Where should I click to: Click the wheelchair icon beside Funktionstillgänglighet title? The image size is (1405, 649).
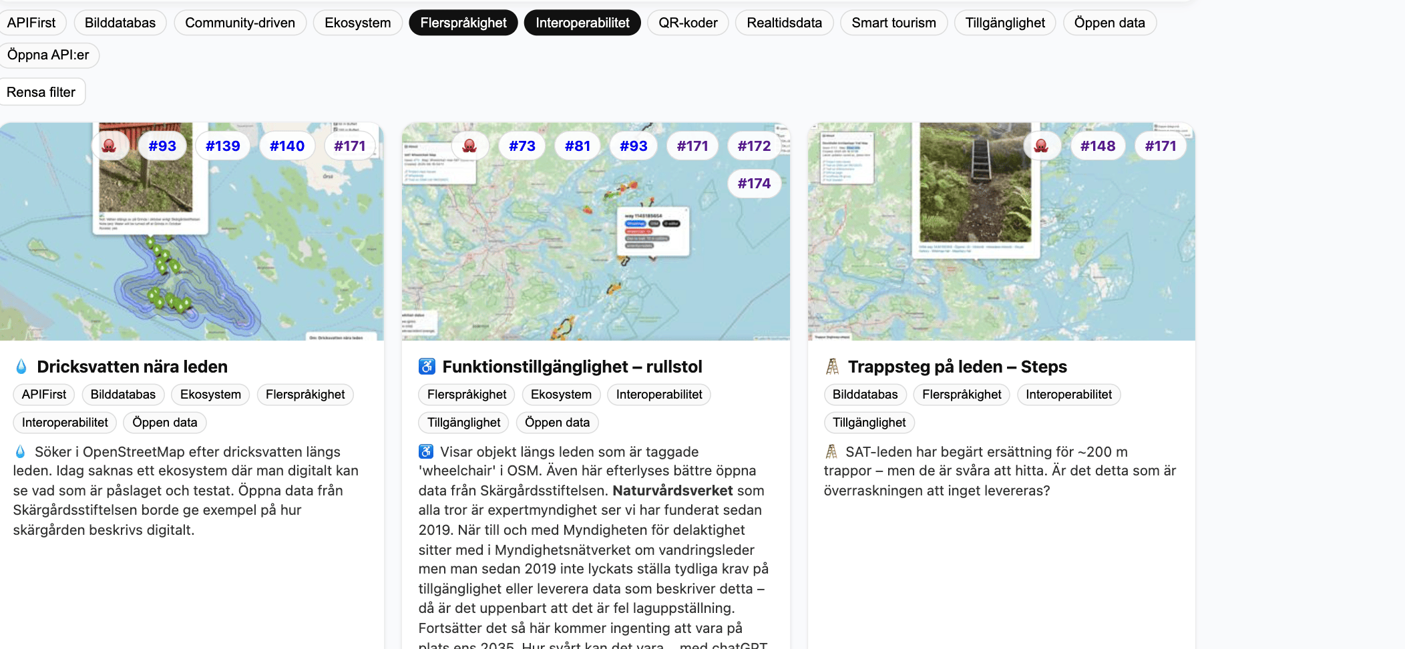(427, 367)
